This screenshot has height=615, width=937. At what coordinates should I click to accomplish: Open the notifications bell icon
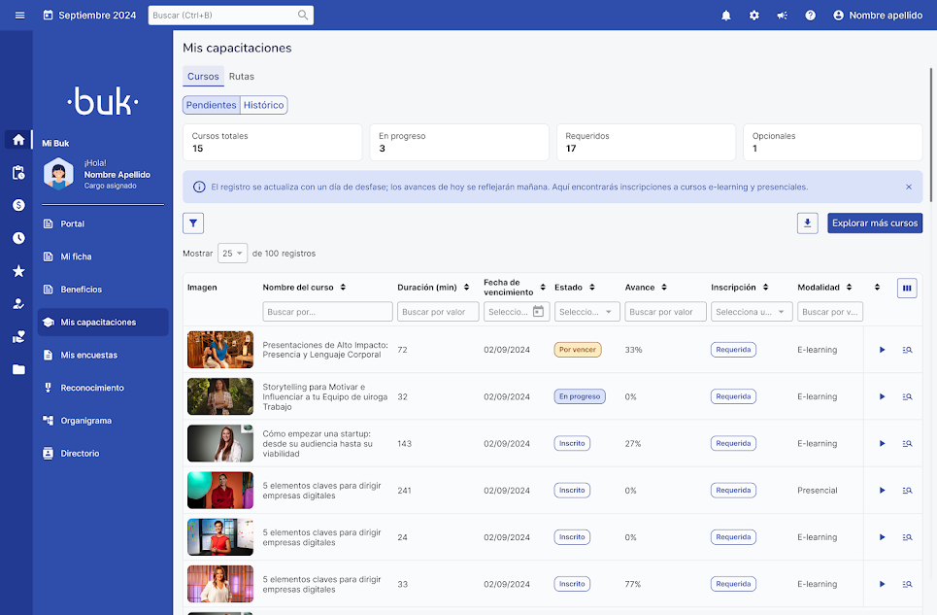coord(726,16)
